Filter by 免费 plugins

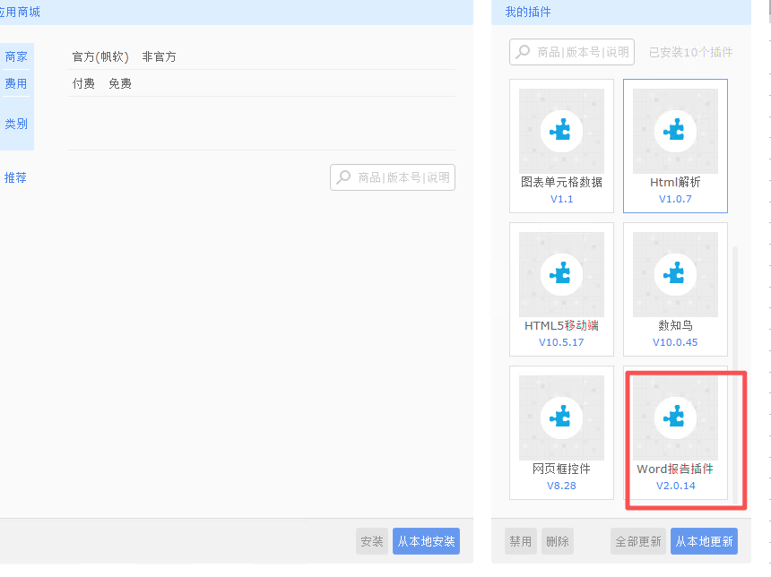(120, 83)
